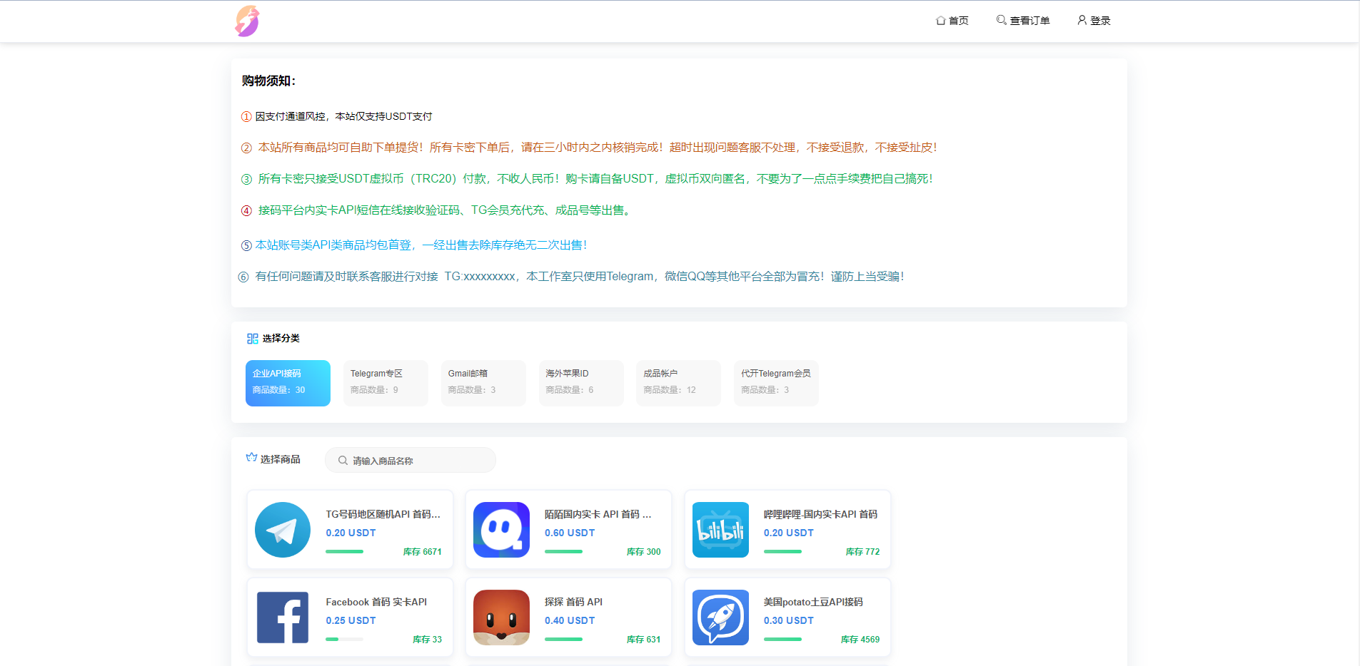
Task: Click the blue Momo ghost icon
Action: coord(501,530)
